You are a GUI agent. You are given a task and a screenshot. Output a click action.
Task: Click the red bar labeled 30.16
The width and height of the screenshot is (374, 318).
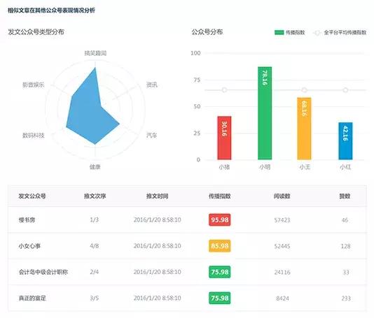(224, 138)
